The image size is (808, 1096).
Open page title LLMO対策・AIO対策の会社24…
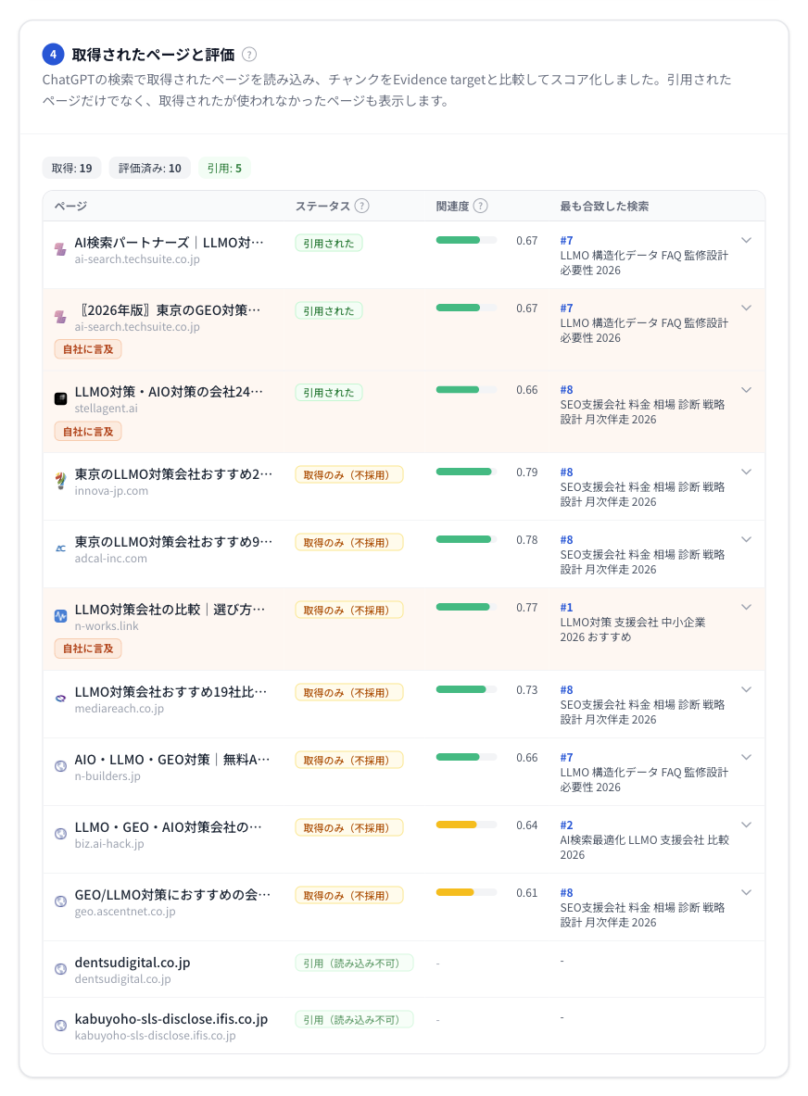point(170,392)
